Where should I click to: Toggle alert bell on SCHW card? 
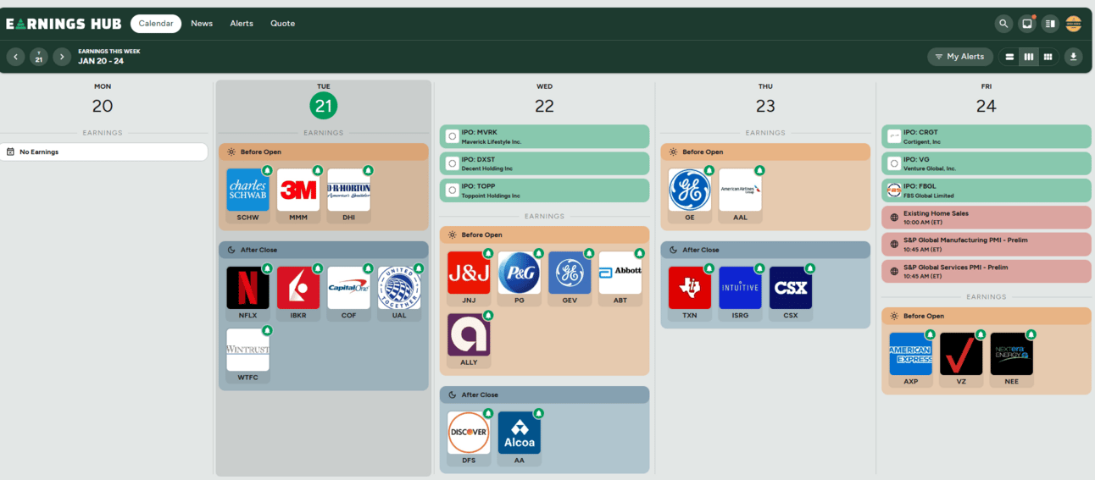click(x=267, y=170)
